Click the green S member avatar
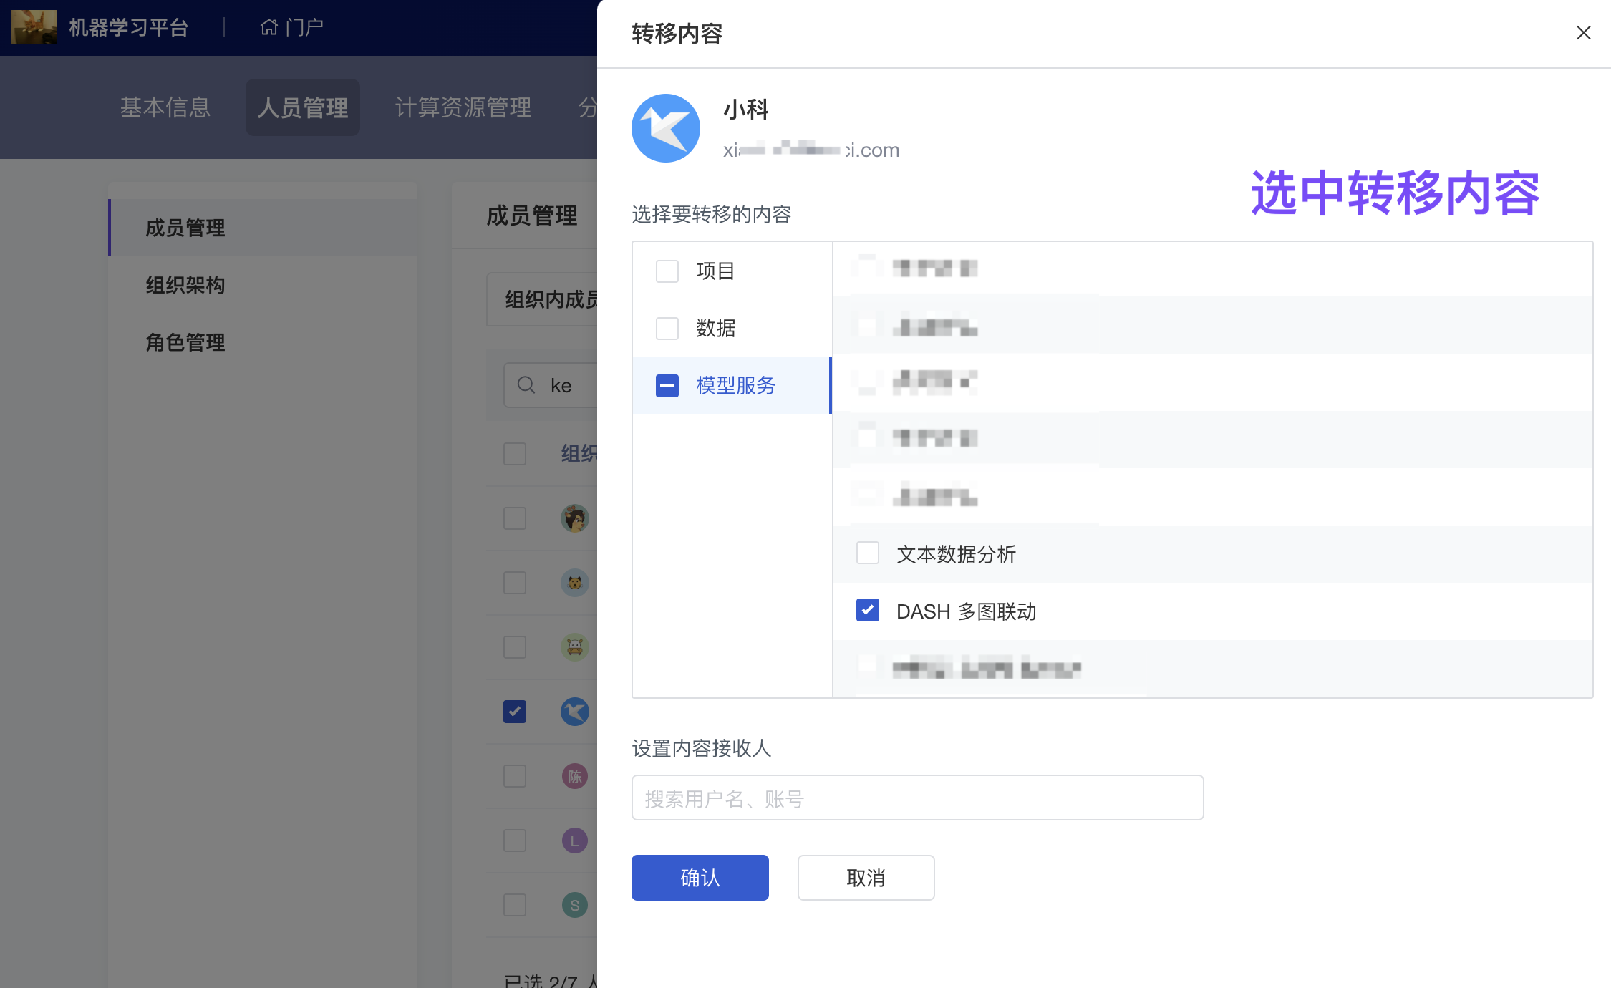Image resolution: width=1611 pixels, height=988 pixels. tap(574, 905)
